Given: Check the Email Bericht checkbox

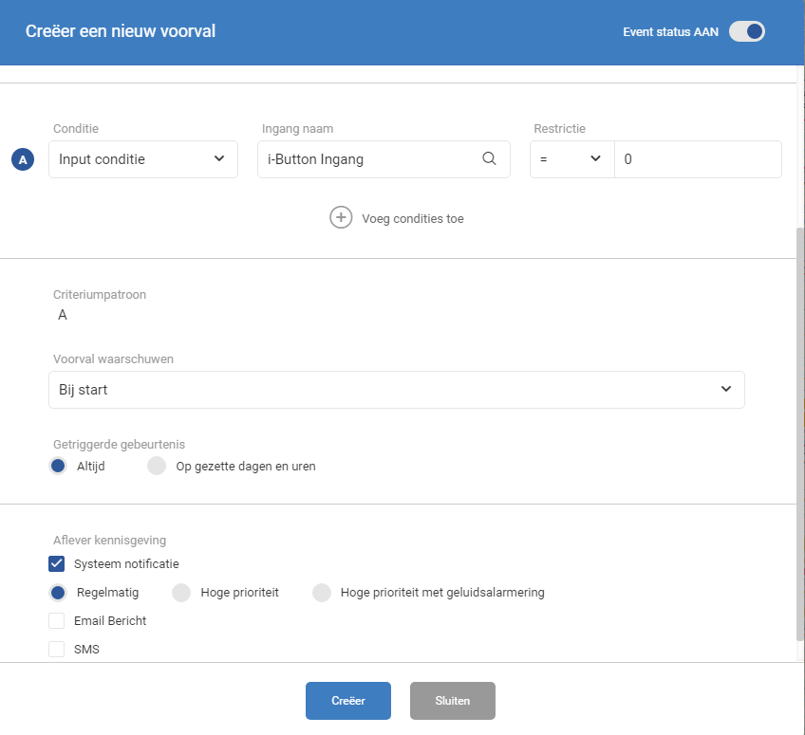Looking at the screenshot, I should 56,620.
